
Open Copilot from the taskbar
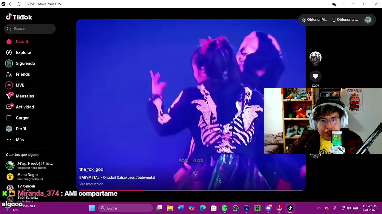192,208
